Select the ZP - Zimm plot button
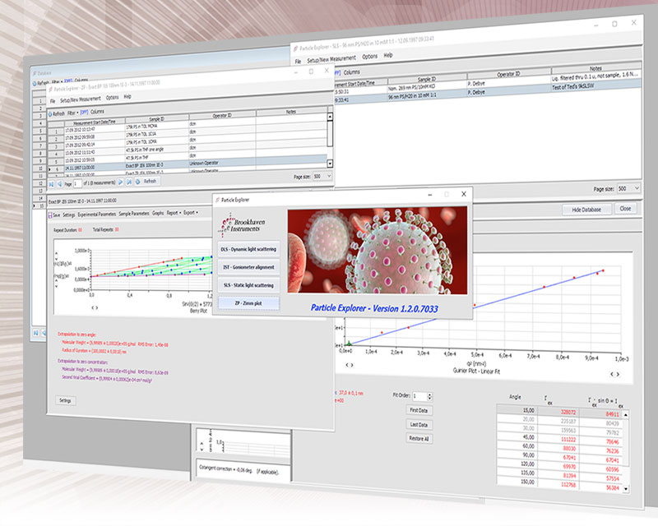 [249, 302]
